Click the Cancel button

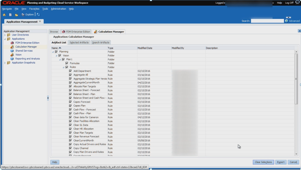[293, 162]
